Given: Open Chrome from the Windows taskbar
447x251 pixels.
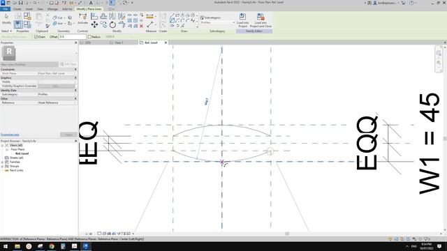Looking at the screenshot, I should click(52, 246).
